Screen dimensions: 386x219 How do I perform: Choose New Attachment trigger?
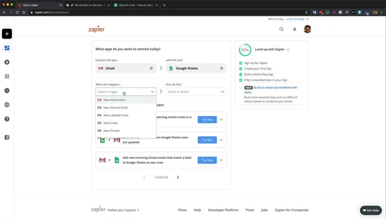point(126,100)
